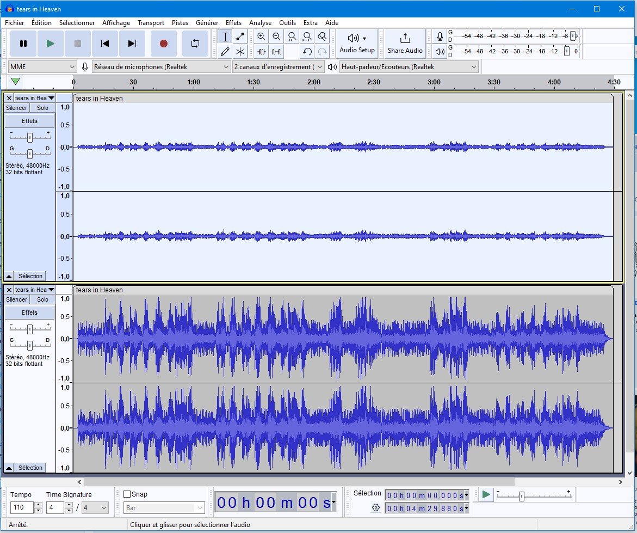Fit project to width zoom icon
The image size is (637, 533).
307,36
